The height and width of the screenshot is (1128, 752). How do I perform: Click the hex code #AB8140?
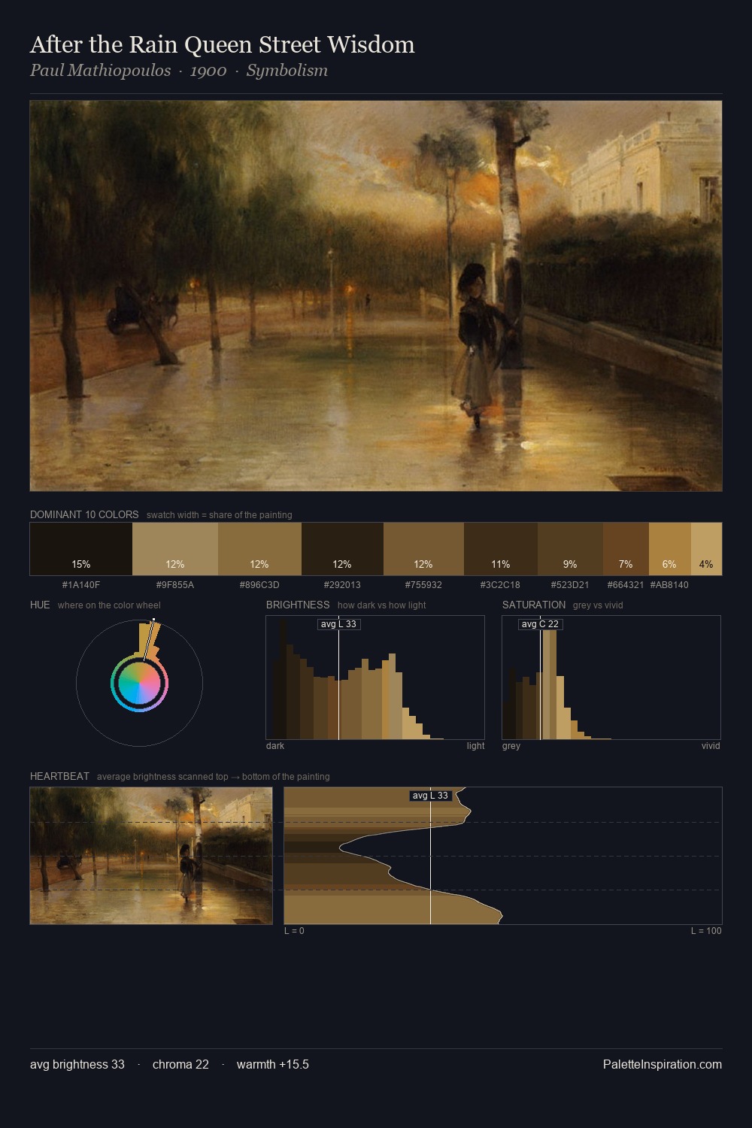click(669, 585)
